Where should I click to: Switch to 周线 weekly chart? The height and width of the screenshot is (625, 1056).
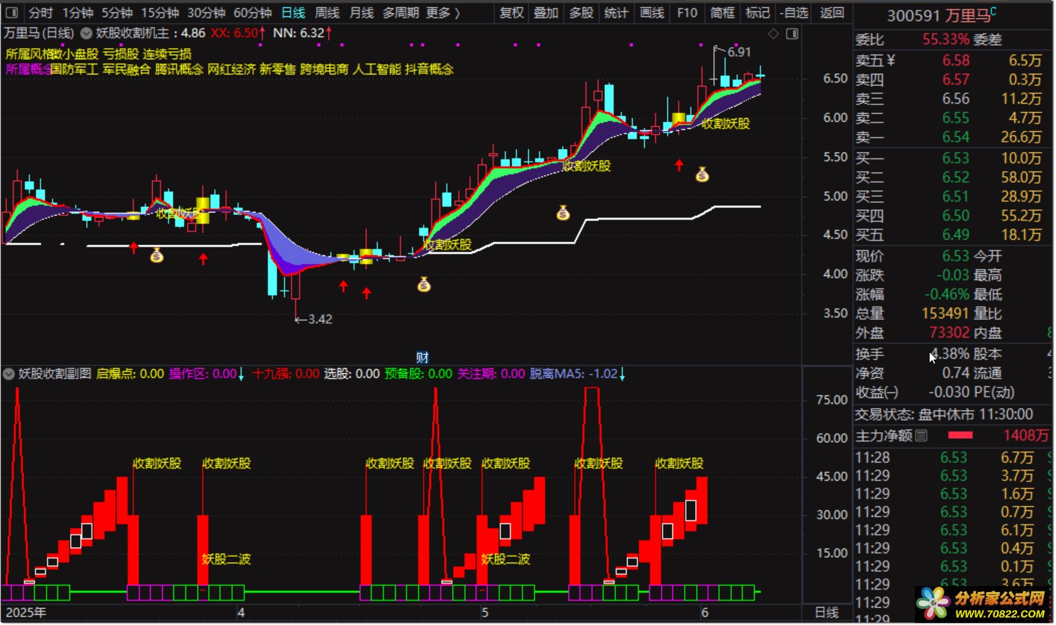[327, 13]
